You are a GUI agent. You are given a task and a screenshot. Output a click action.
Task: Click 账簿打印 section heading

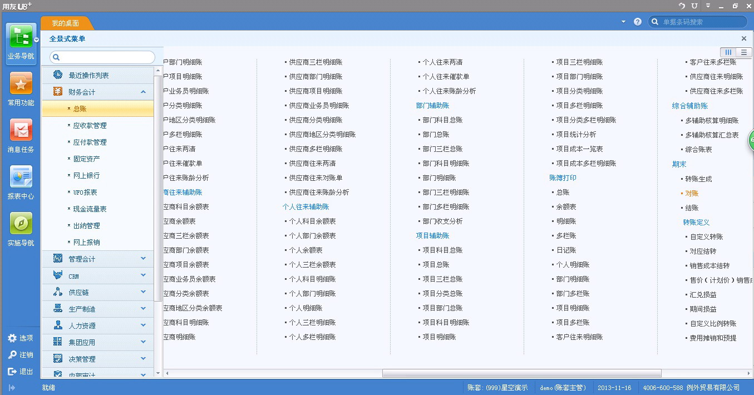pyautogui.click(x=563, y=178)
